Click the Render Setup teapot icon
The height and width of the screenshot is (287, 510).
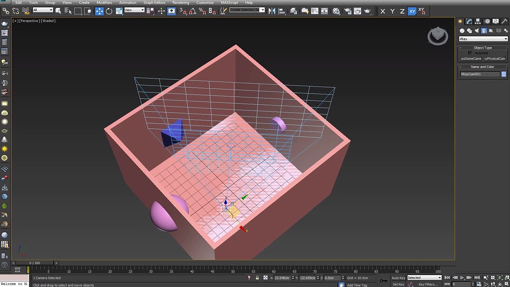[x=347, y=11]
